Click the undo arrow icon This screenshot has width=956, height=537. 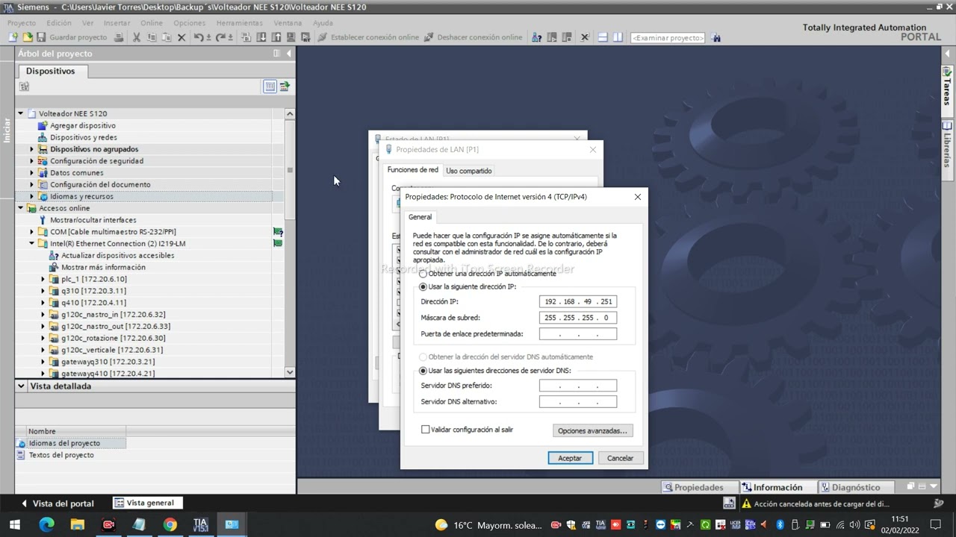(199, 37)
